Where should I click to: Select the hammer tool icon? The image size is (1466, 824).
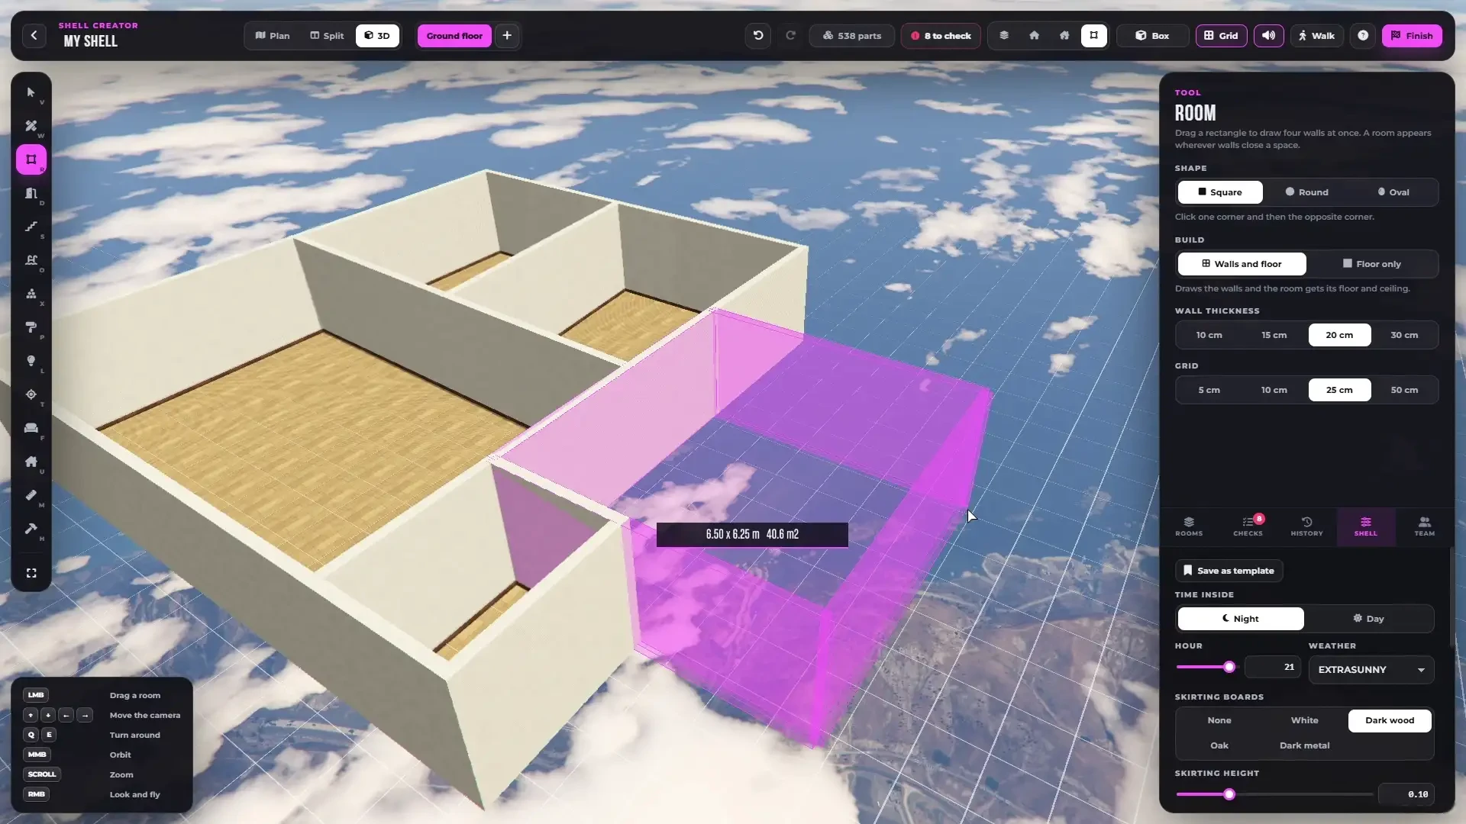pyautogui.click(x=31, y=529)
